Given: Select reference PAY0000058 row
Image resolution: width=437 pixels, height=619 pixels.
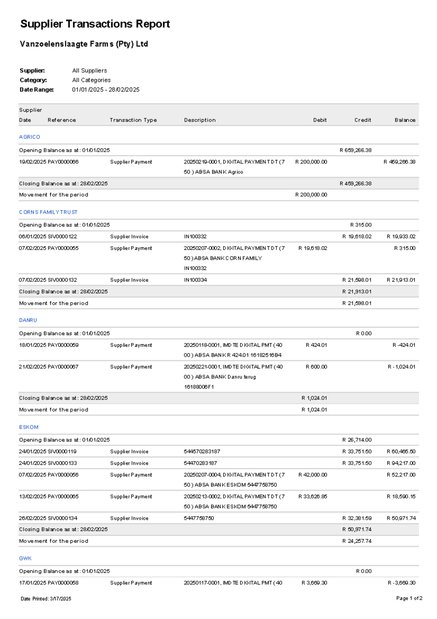Looking at the screenshot, I should coord(219,583).
